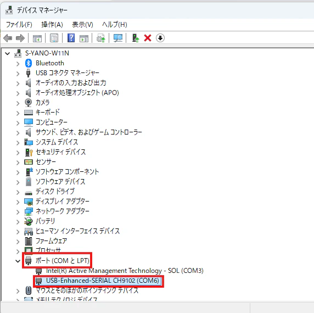Expand オーディオ処理オブジェクト (APO) category

[x=18, y=93]
